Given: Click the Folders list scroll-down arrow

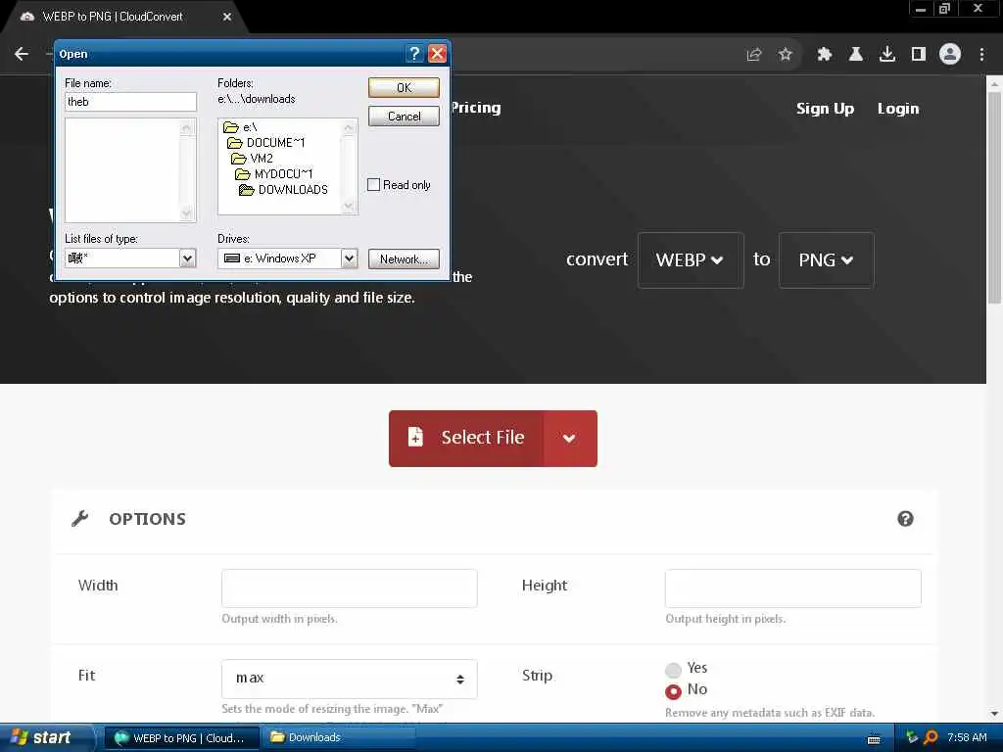Looking at the screenshot, I should [x=349, y=206].
